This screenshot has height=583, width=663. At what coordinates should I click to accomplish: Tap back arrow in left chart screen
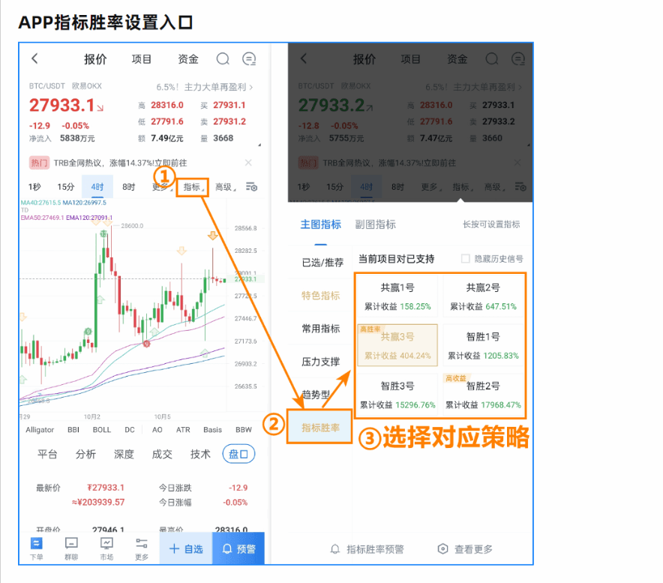[35, 59]
